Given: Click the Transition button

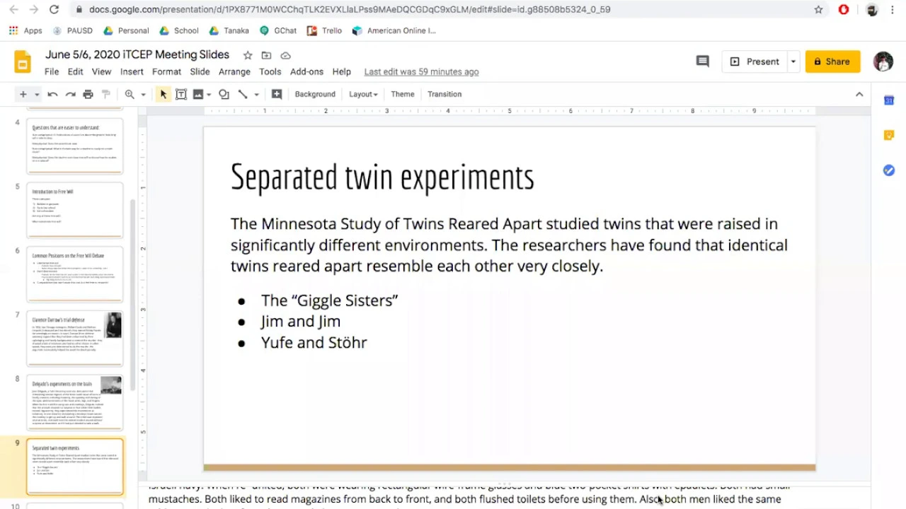Looking at the screenshot, I should [445, 94].
